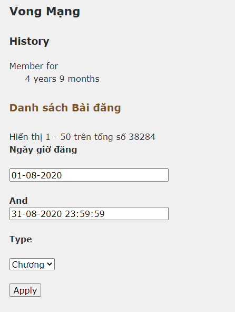Click the And label above end date
The height and width of the screenshot is (312, 235).
coord(18,201)
